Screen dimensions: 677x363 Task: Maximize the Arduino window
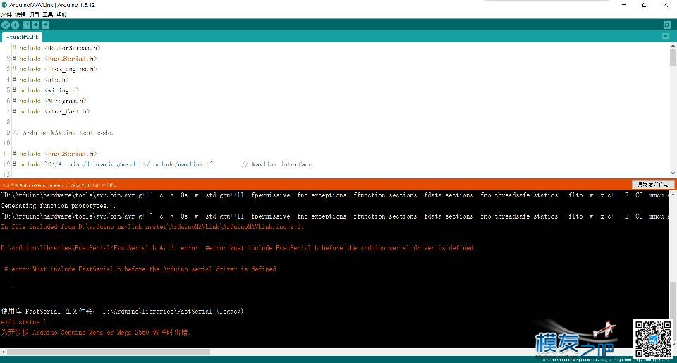click(x=644, y=5)
